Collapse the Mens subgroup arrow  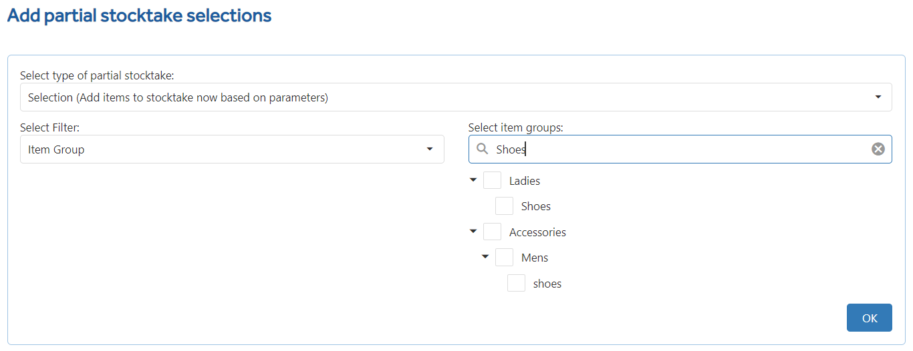click(485, 257)
